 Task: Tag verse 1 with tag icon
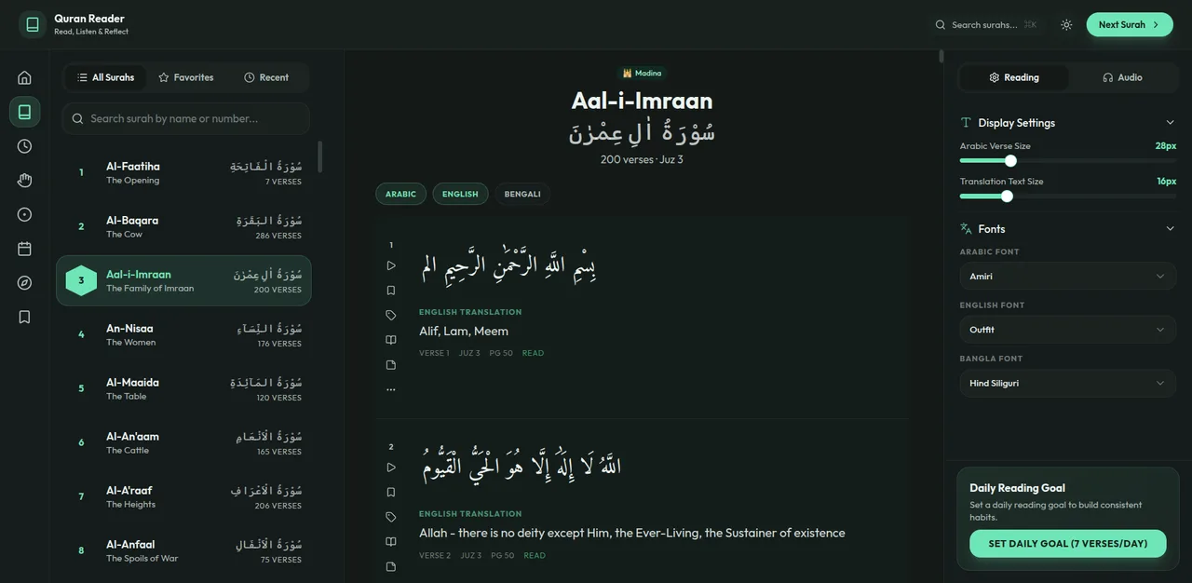[391, 315]
